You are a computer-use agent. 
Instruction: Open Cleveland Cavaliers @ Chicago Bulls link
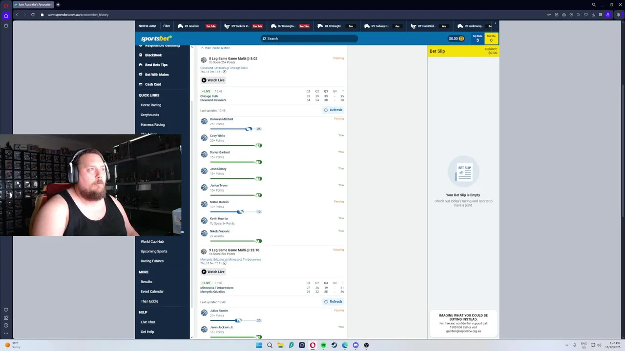click(x=224, y=68)
